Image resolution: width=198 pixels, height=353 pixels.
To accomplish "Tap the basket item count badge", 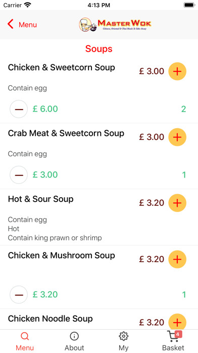I will [178, 335].
